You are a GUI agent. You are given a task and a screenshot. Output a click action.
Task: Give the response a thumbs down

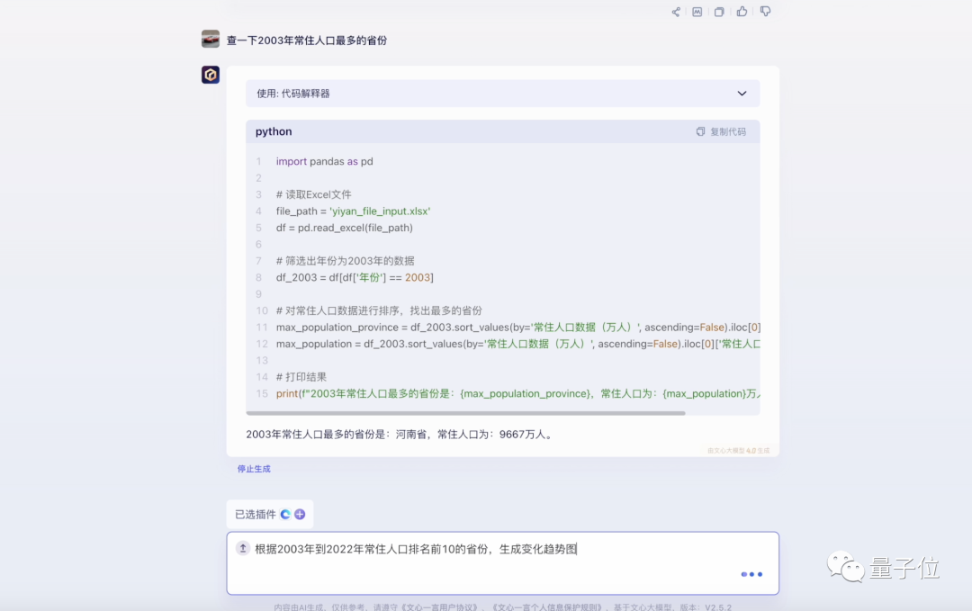click(765, 12)
